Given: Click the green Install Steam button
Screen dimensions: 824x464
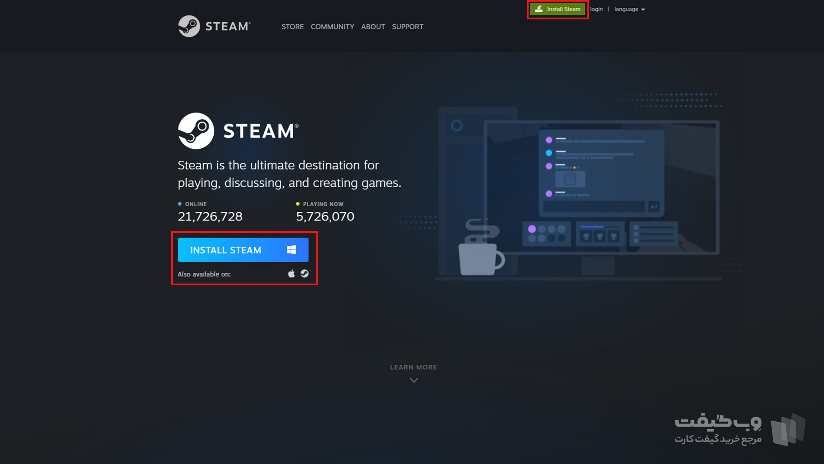Looking at the screenshot, I should tap(557, 9).
